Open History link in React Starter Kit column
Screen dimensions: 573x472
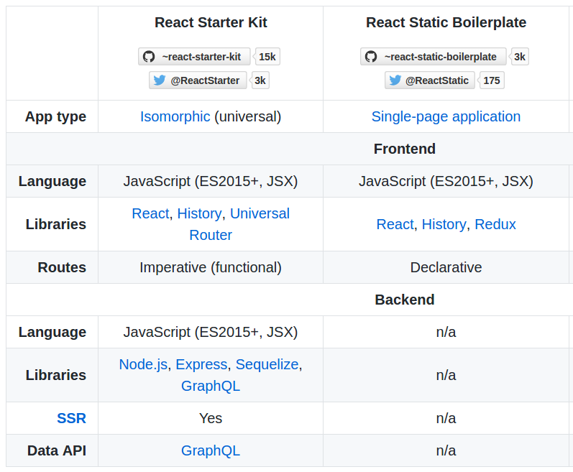pos(199,213)
